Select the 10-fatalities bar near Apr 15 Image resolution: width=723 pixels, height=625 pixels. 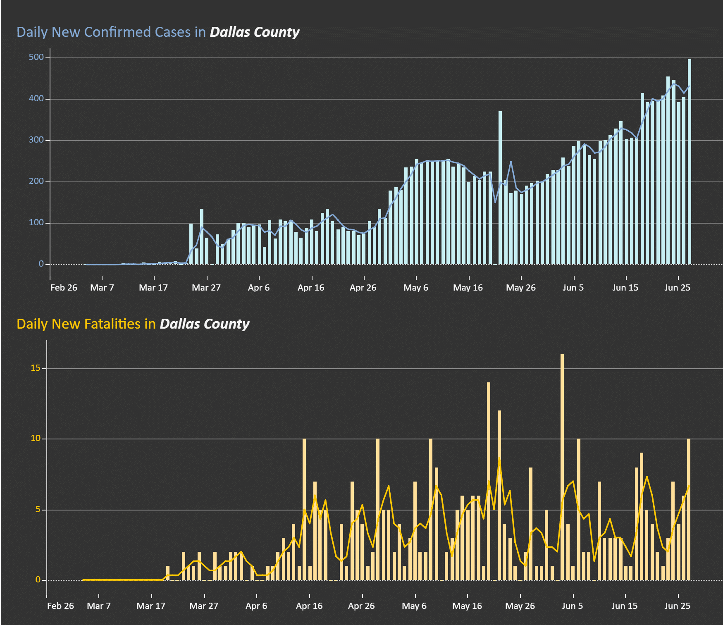pyautogui.click(x=304, y=509)
